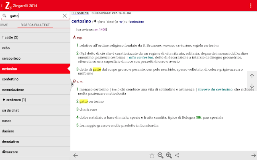Go back with the bottom left arrow
The height and width of the screenshot is (160, 257).
[75, 155]
